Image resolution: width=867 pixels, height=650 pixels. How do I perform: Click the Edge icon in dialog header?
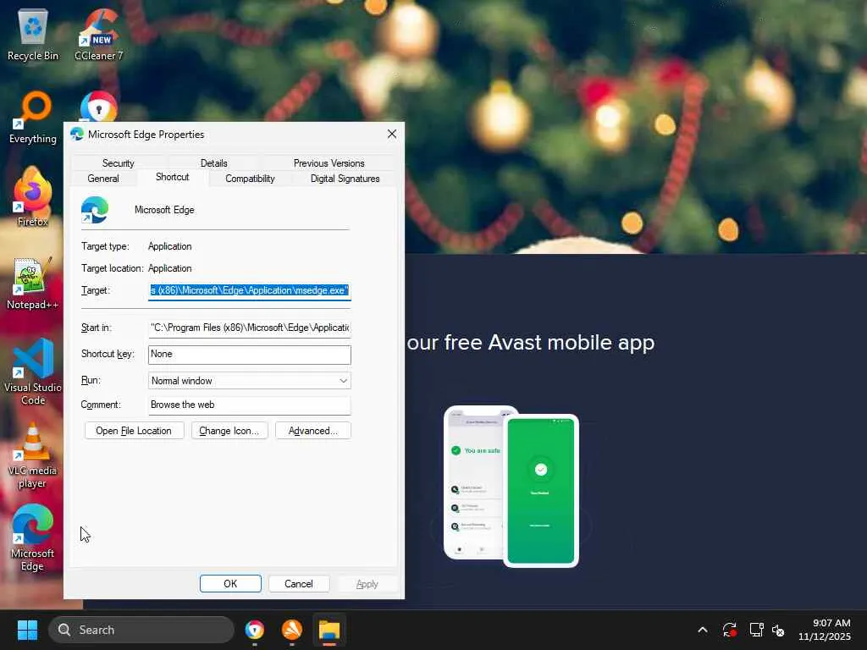tap(95, 210)
